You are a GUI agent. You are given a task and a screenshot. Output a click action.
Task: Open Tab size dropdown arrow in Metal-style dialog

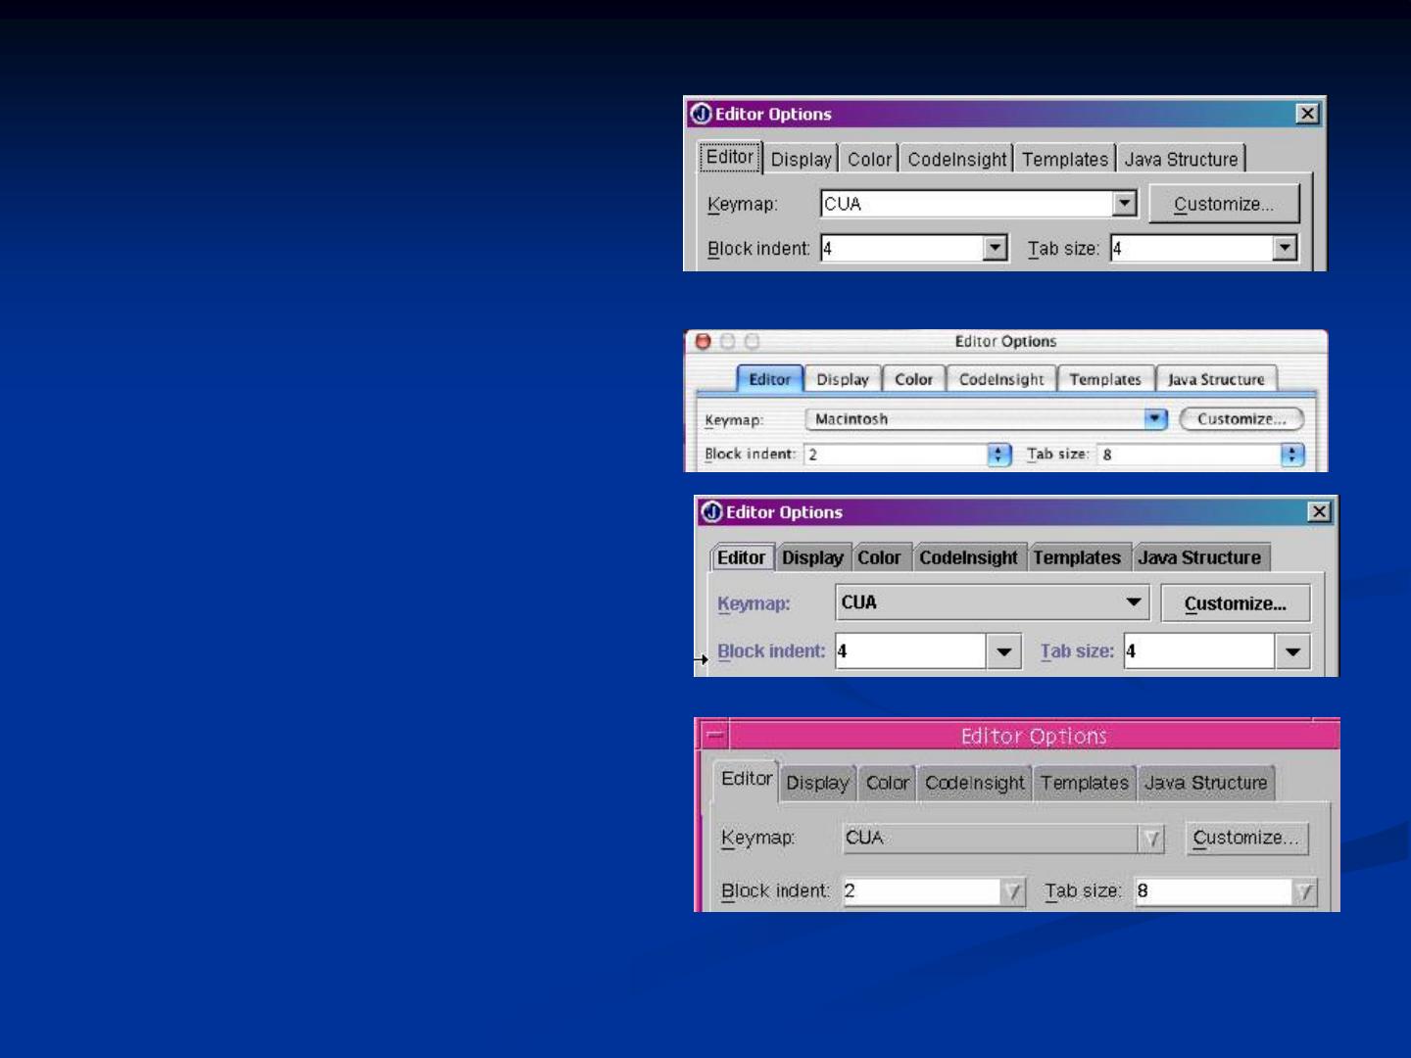point(1292,651)
